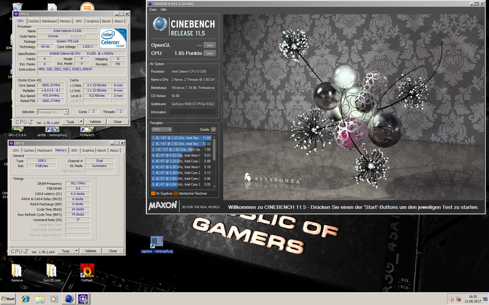The width and height of the screenshot is (489, 305).
Task: Start the OpenGL benchmark
Action: point(210,45)
